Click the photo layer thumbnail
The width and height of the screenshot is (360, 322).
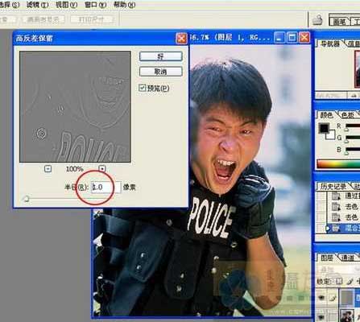tap(346, 316)
